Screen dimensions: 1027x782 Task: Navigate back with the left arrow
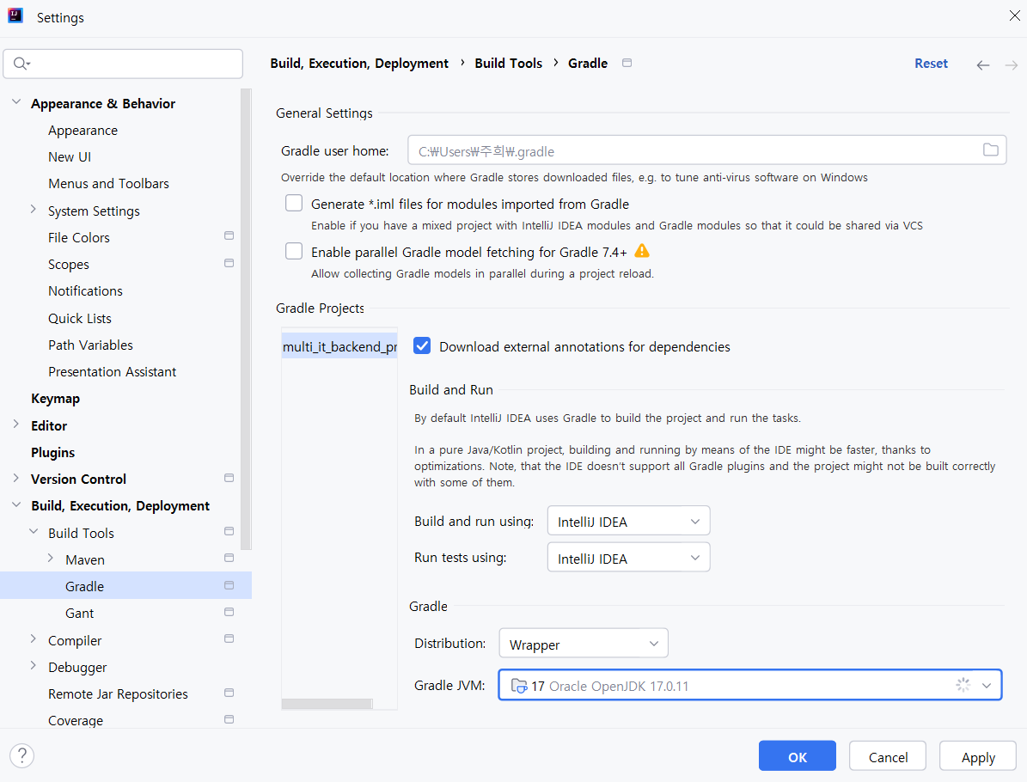point(982,64)
